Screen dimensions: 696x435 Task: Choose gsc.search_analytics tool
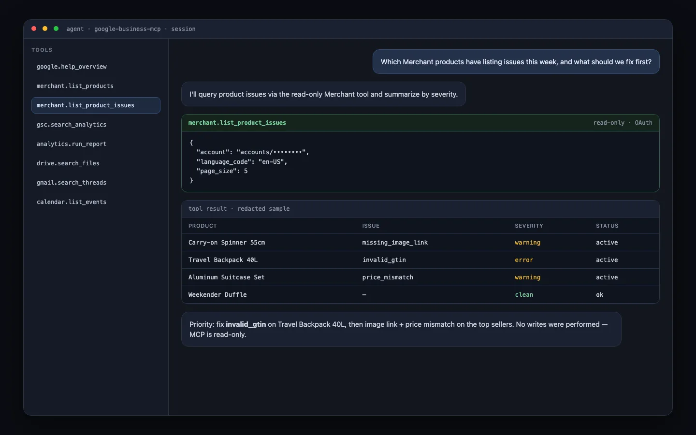click(96, 125)
